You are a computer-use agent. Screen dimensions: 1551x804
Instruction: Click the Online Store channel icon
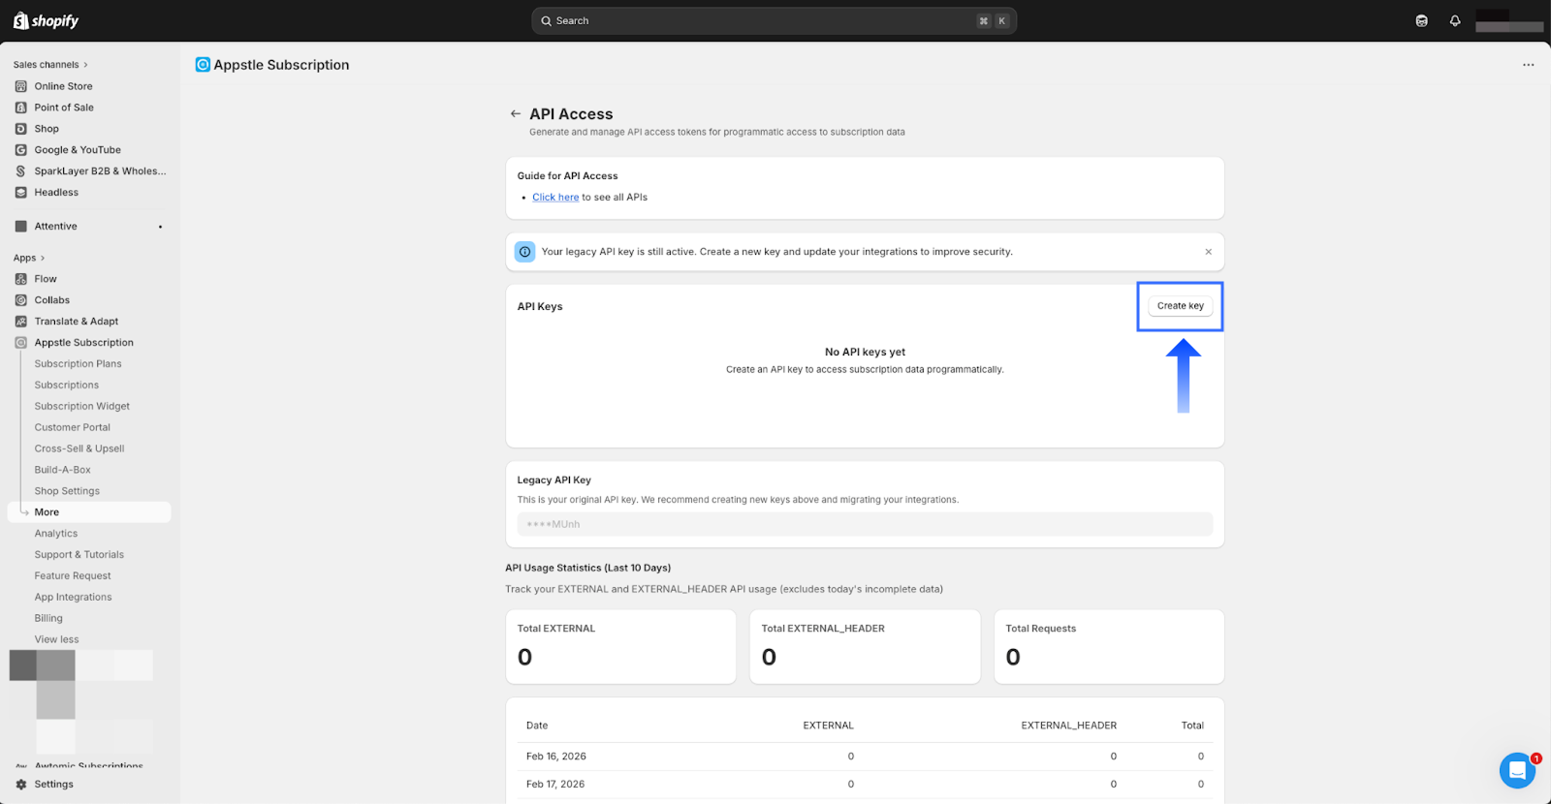[21, 86]
